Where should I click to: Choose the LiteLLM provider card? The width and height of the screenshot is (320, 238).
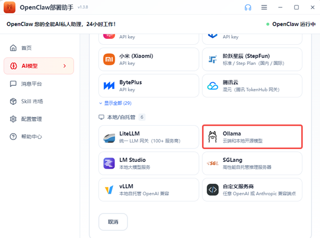(149, 137)
